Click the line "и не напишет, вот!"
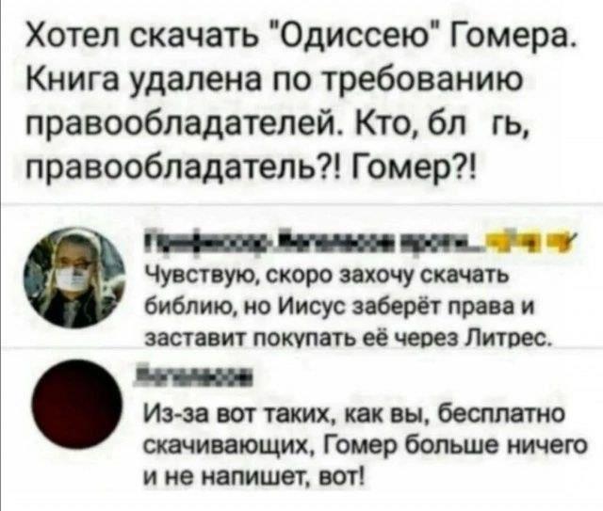Image resolution: width=603 pixels, height=511 pixels. pyautogui.click(x=253, y=477)
